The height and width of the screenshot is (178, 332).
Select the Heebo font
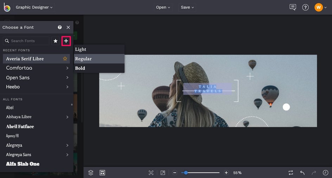tap(13, 87)
